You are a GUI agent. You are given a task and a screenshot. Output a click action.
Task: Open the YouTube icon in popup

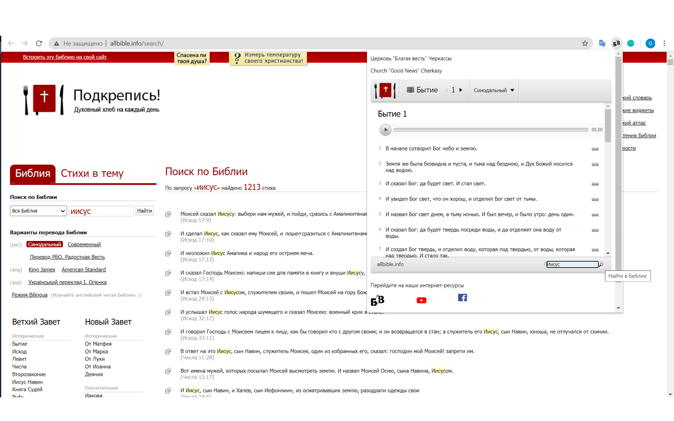[x=421, y=300]
